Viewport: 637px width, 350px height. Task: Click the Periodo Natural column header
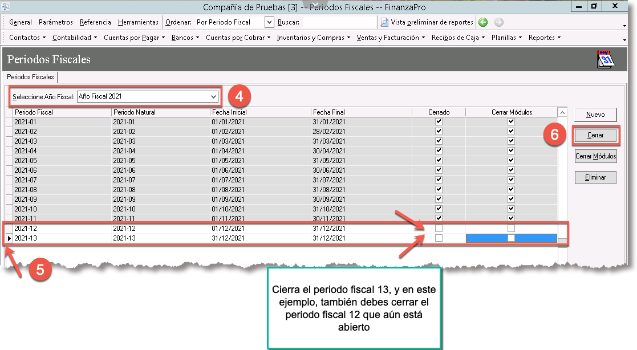(x=160, y=112)
